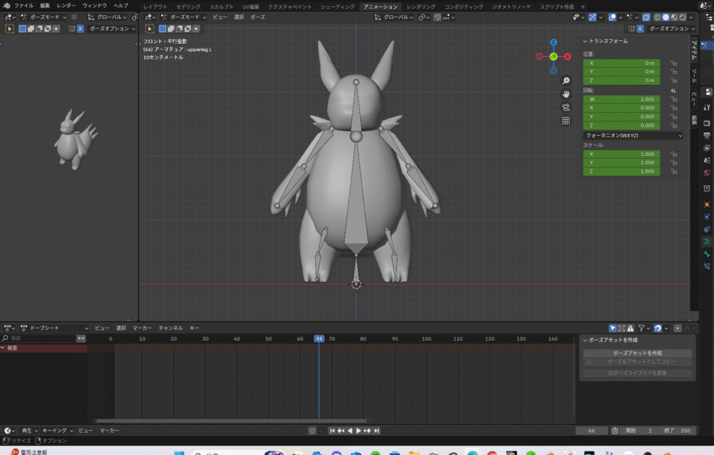Click the ポーズアセットを作成 button
Screen dimensions: 714x455
[637, 353]
